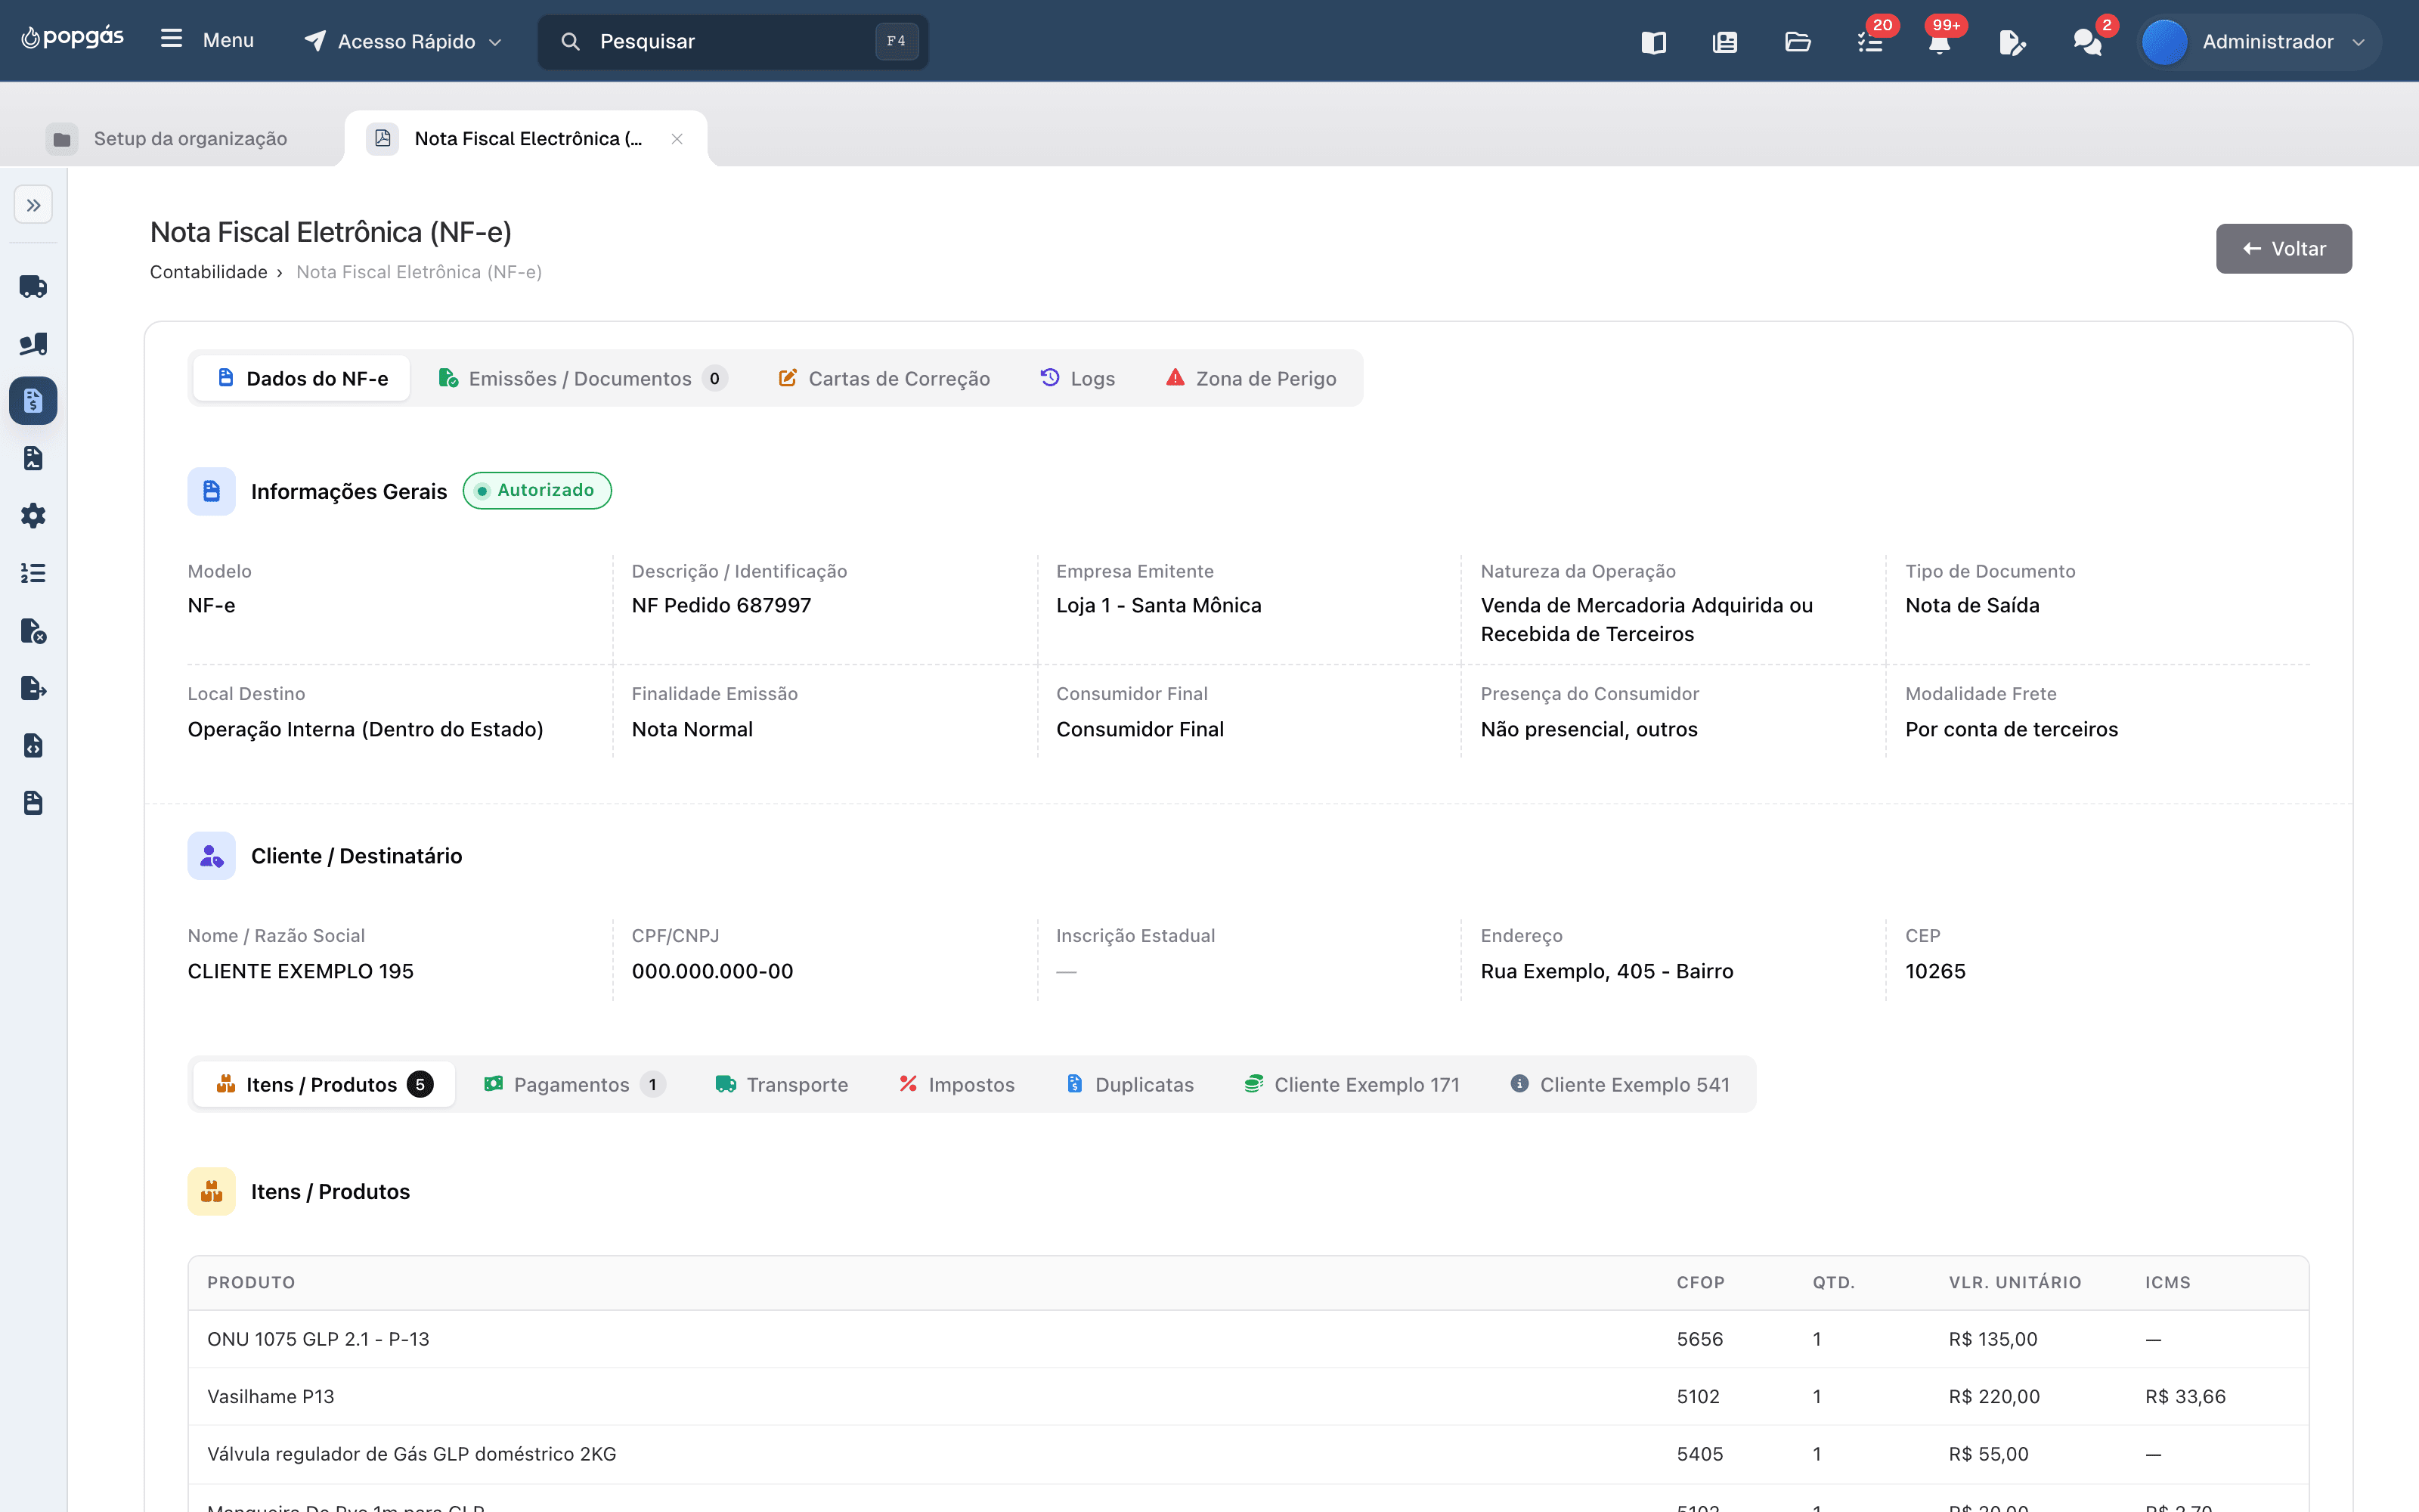Open the numbered list sidebar icon

(x=33, y=573)
